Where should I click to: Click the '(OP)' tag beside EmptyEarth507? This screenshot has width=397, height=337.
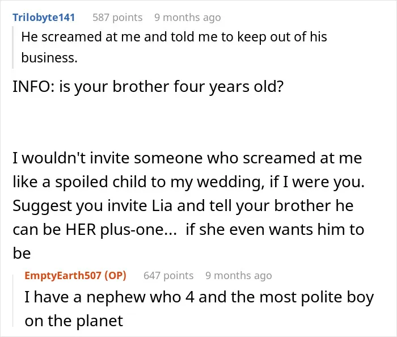115,276
